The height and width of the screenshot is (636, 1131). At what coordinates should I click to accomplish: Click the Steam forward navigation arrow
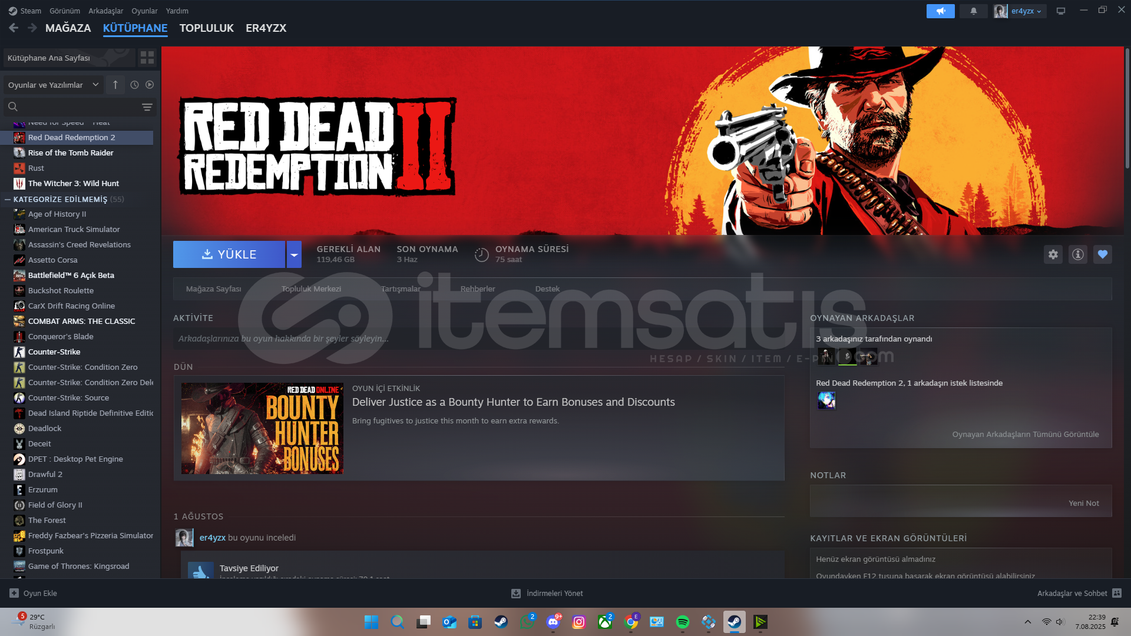point(32,28)
